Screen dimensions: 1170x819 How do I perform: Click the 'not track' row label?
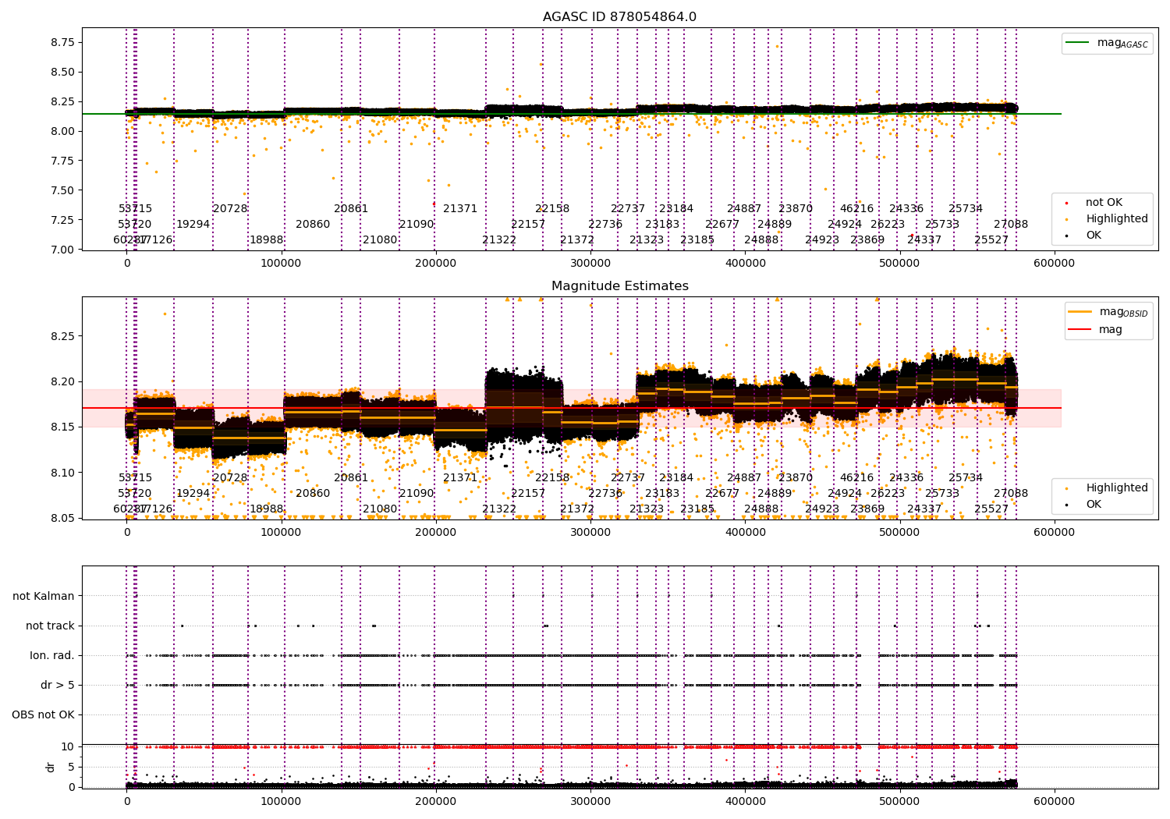(50, 626)
